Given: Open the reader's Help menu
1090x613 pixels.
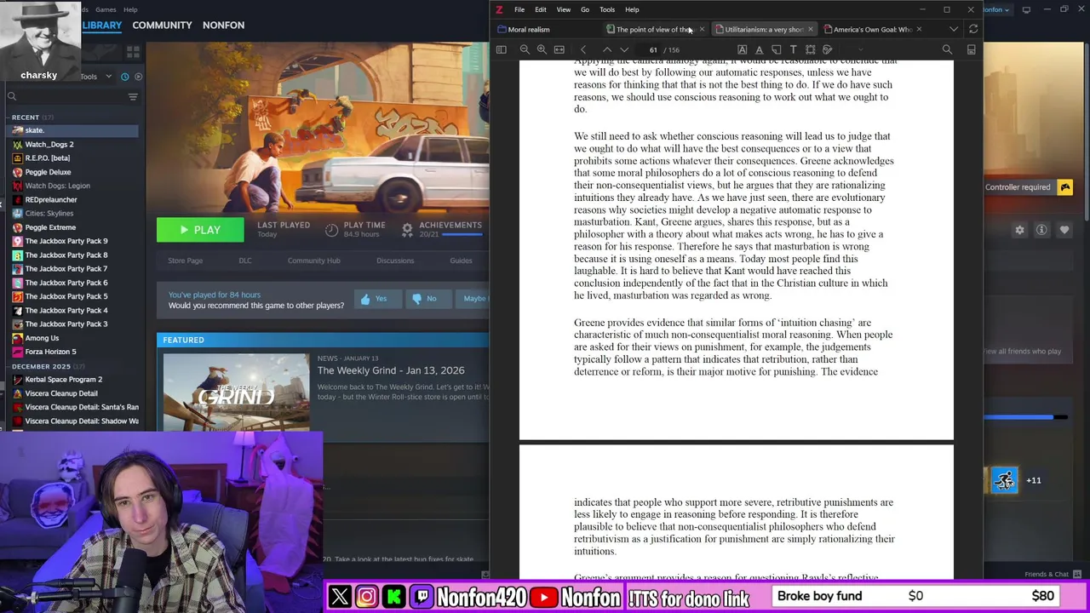Looking at the screenshot, I should 632,9.
